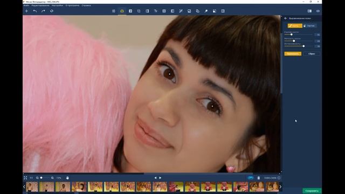Click the plus icon to add a photo
Viewport: 345px width, 194px height.
click(x=26, y=11)
